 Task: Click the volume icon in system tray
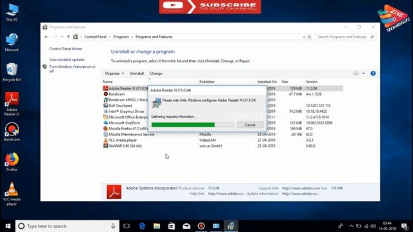point(373,226)
